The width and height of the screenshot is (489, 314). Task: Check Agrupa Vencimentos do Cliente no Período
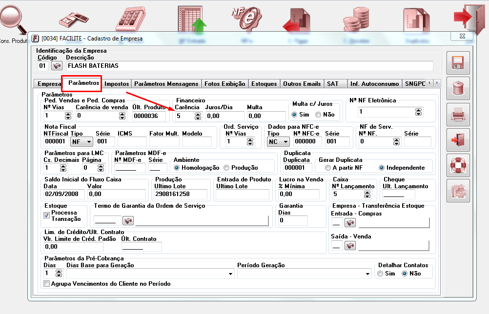click(47, 284)
